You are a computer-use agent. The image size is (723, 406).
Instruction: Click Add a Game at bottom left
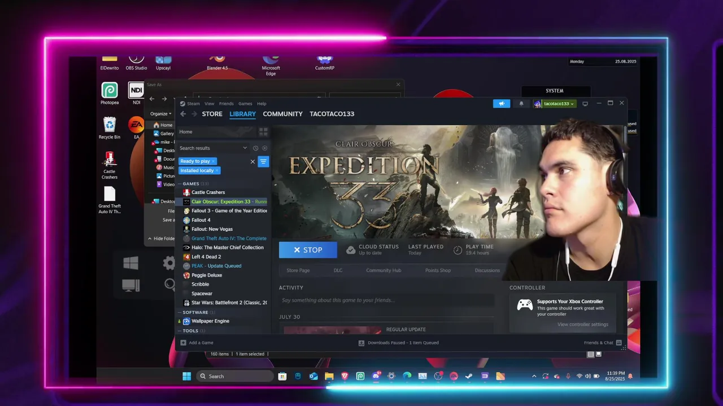(x=197, y=343)
